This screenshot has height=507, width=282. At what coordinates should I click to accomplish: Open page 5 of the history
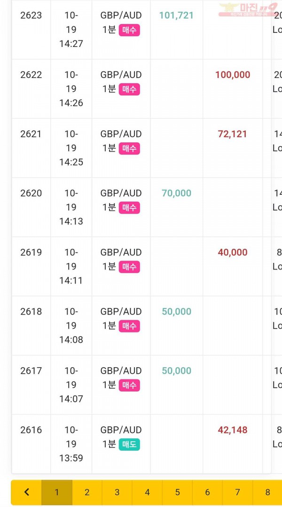click(177, 492)
